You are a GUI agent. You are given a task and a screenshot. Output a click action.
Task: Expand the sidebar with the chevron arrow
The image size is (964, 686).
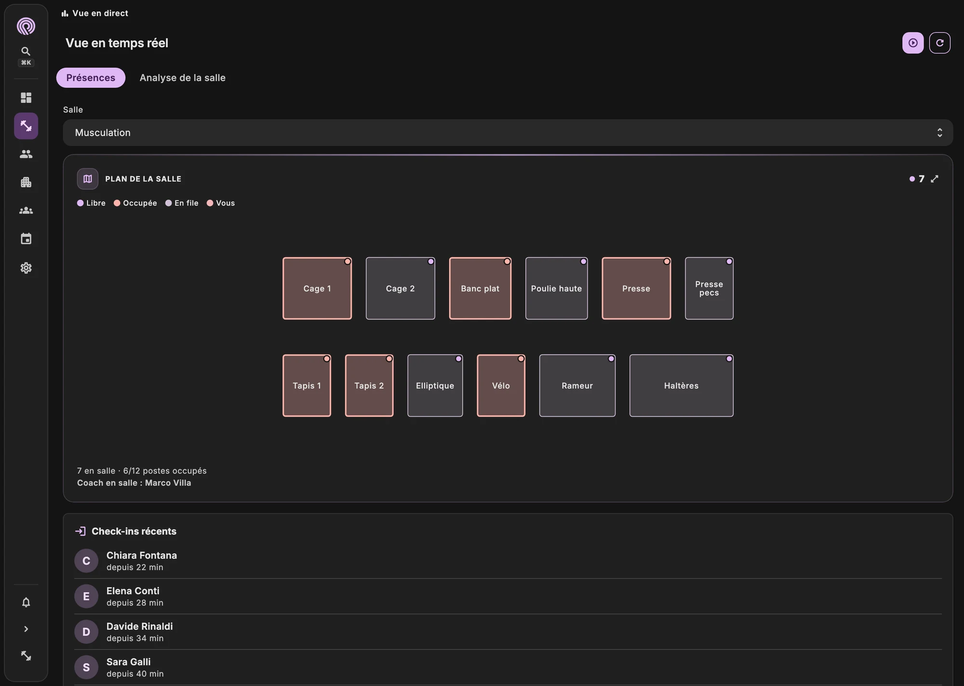pos(26,629)
